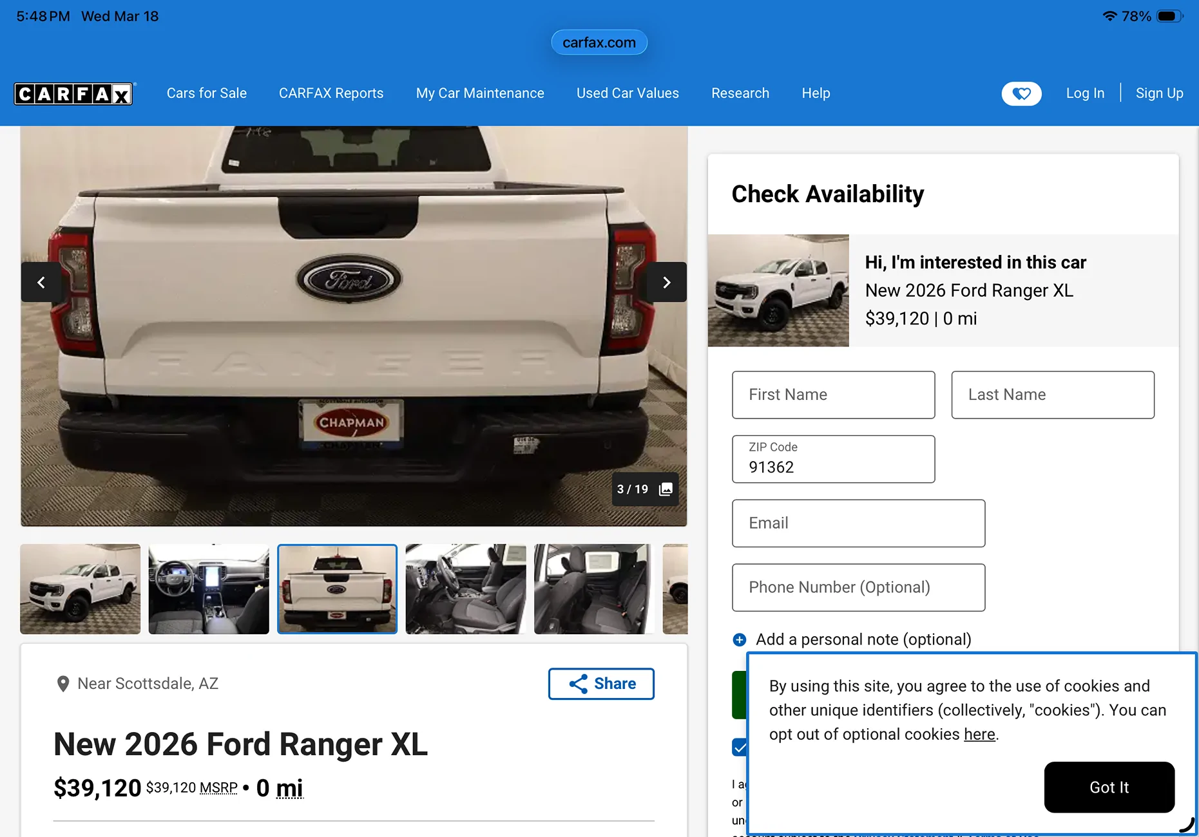Viewport: 1199px width, 837px height.
Task: Dismiss cookie notice with Got It
Action: [x=1109, y=787]
